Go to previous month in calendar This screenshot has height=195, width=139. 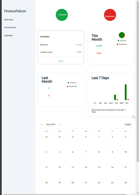(42, 125)
